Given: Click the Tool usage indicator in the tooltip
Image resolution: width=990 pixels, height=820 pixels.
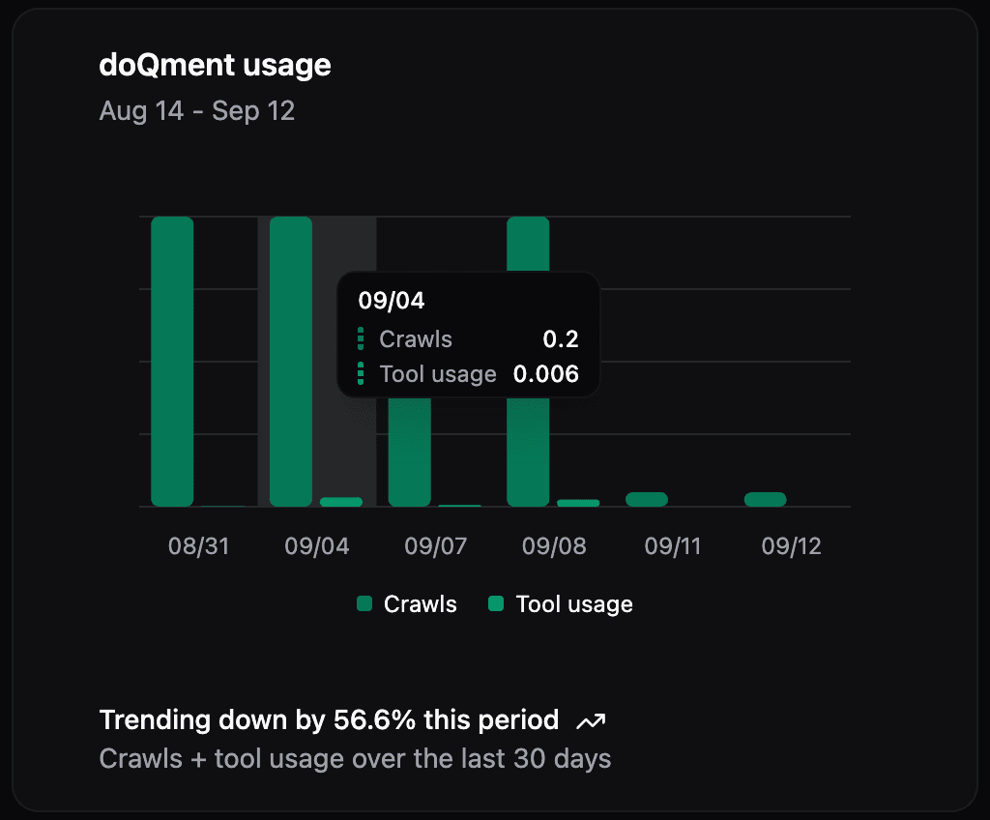Looking at the screenshot, I should pyautogui.click(x=362, y=374).
